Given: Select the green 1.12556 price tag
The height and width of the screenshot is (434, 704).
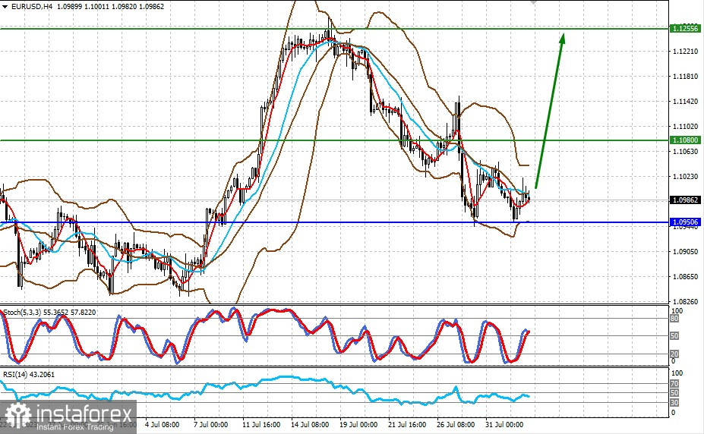Looking at the screenshot, I should pos(685,28).
